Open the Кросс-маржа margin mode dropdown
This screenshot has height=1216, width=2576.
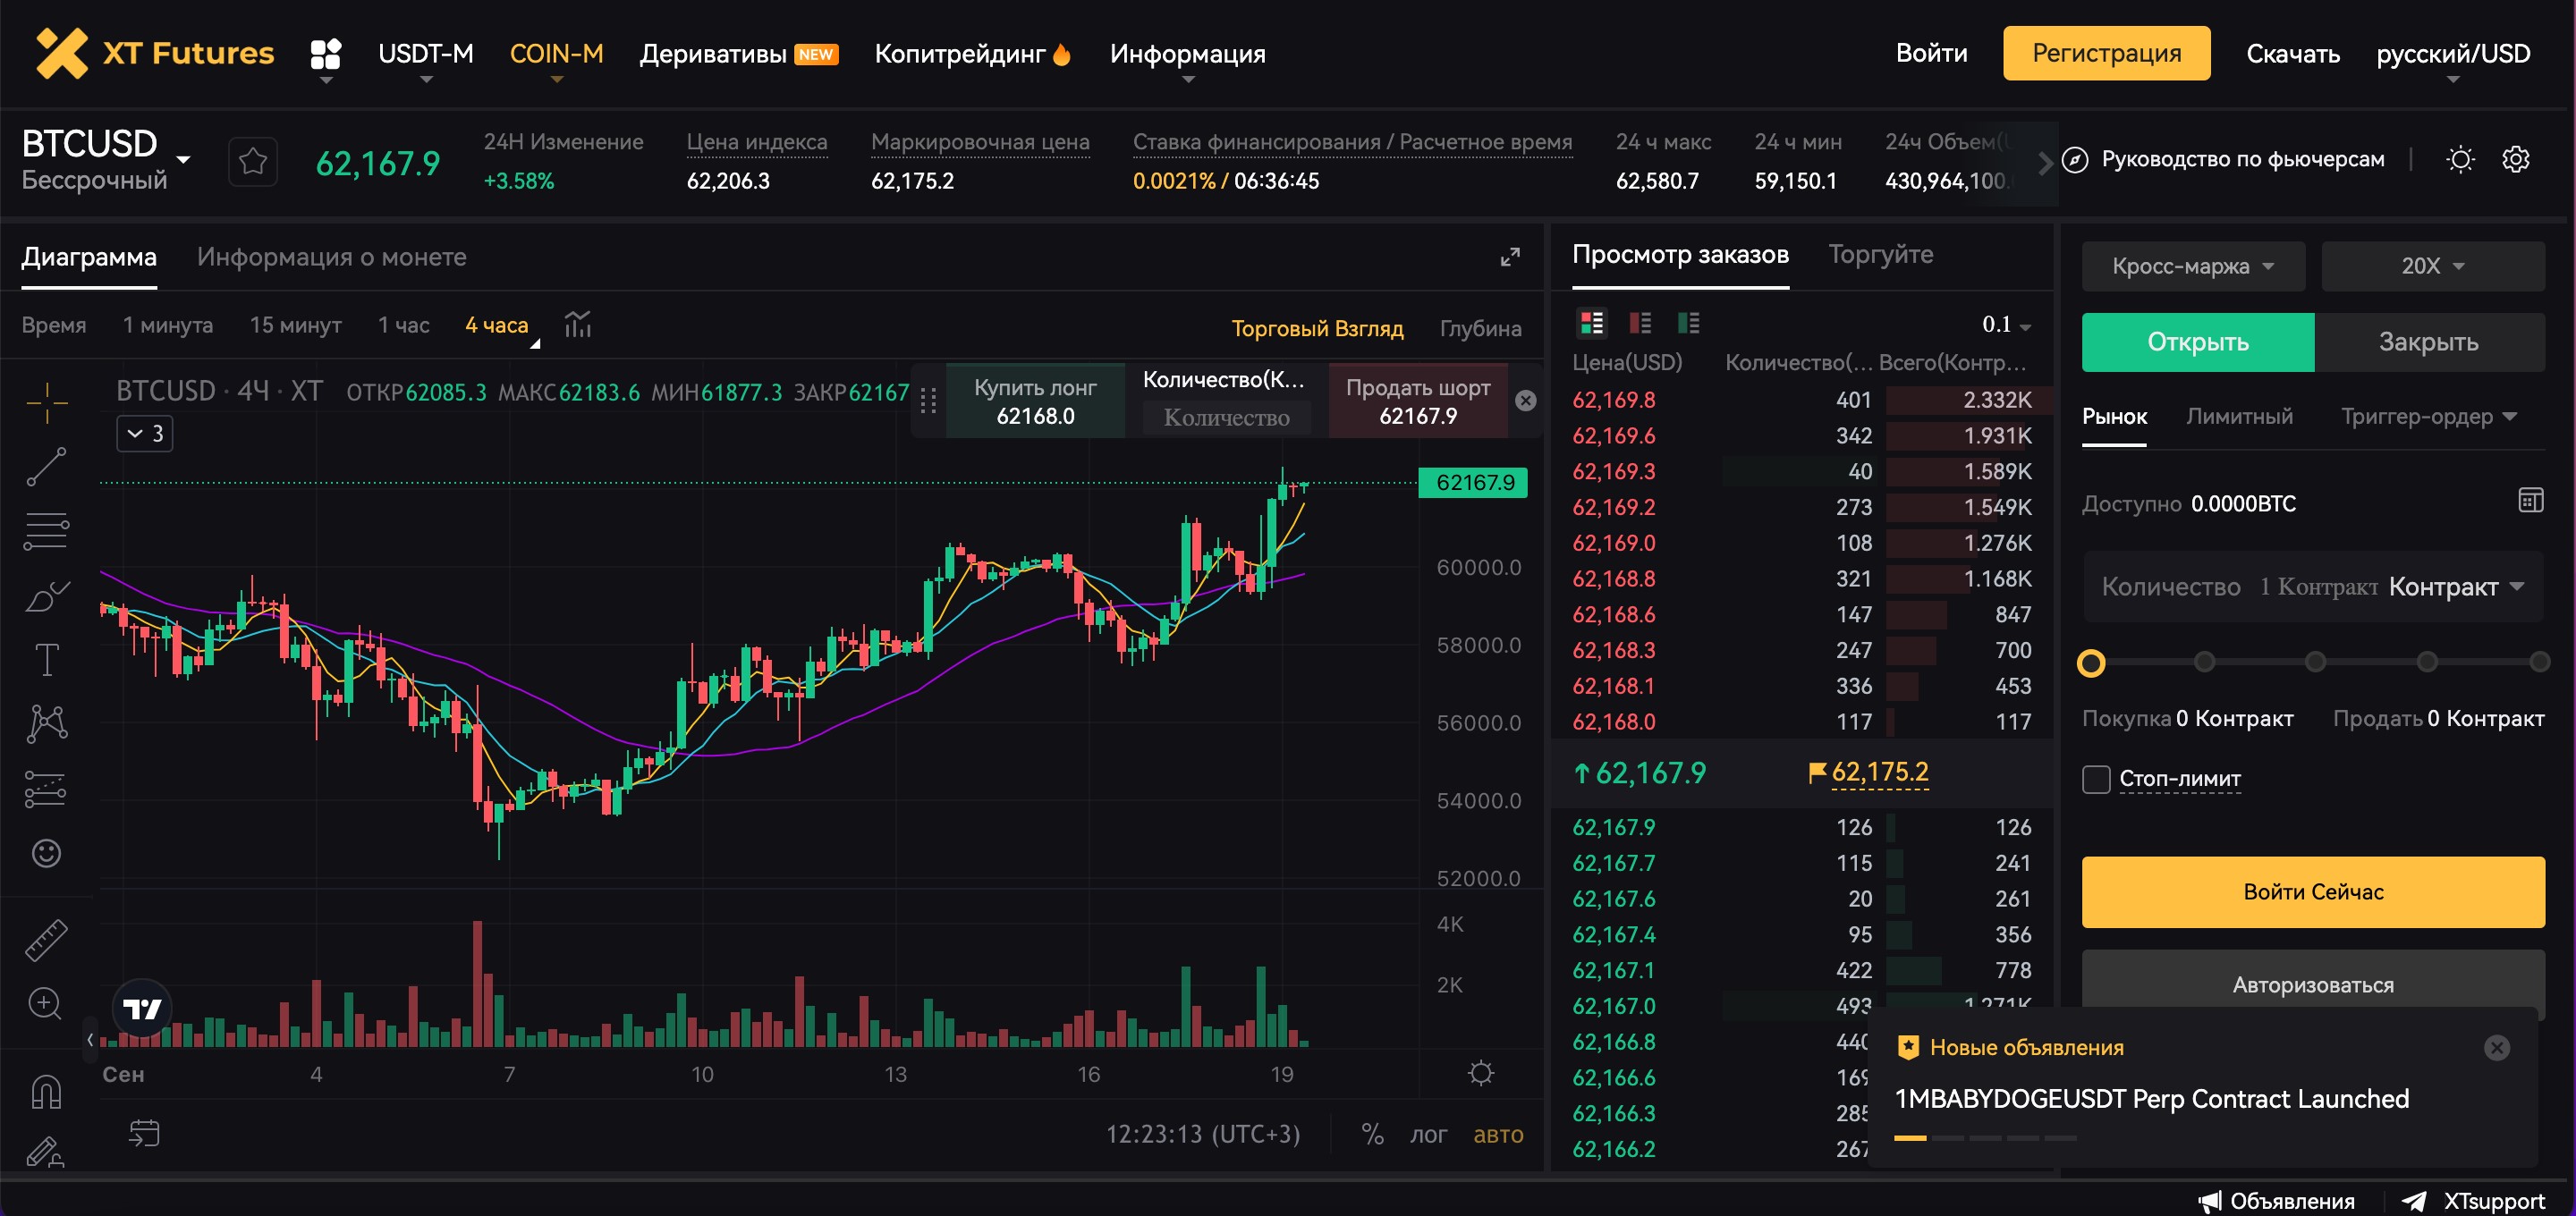(2193, 266)
